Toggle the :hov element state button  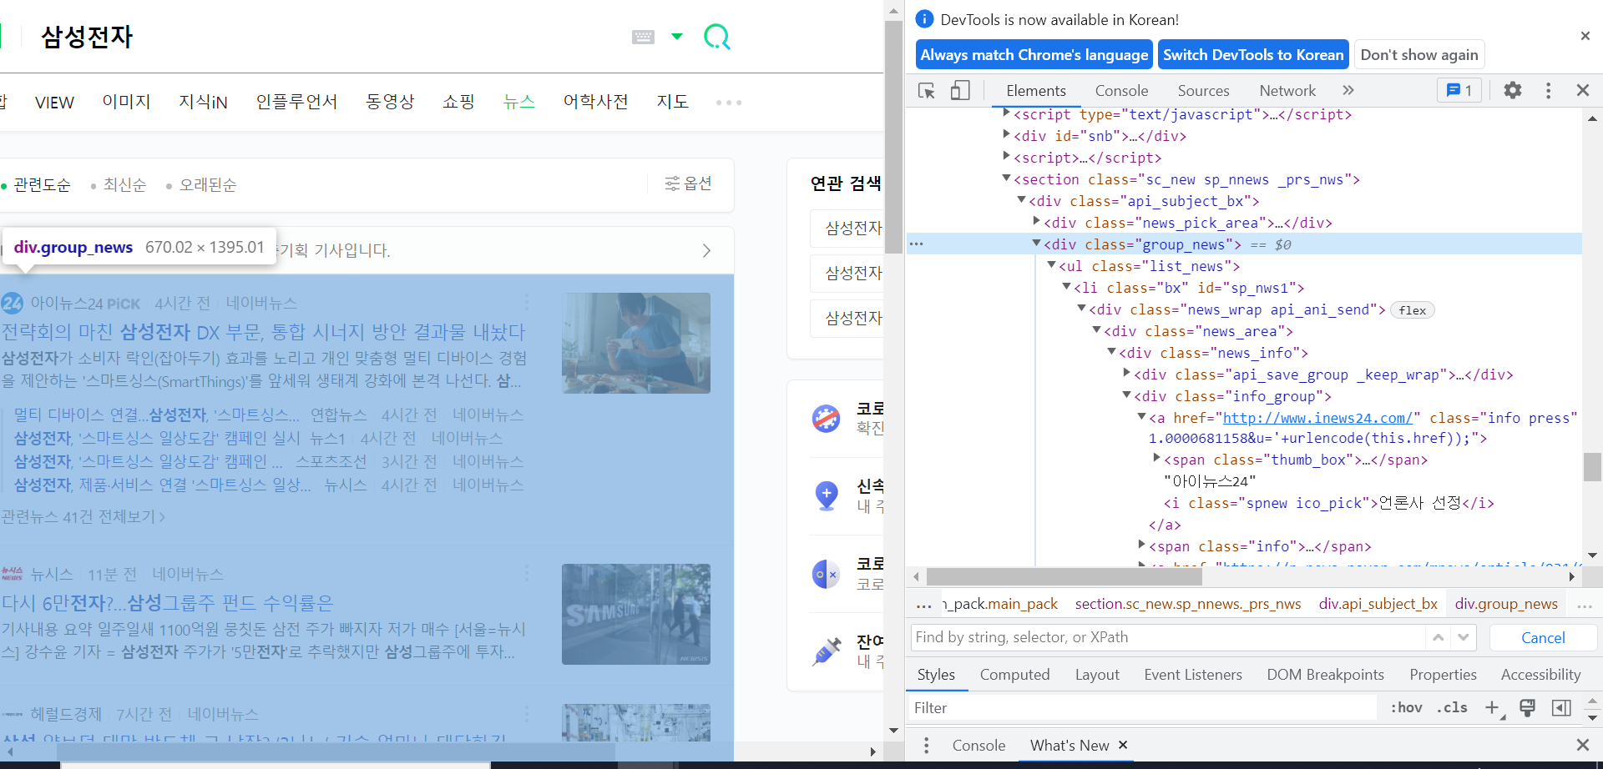[1407, 707]
